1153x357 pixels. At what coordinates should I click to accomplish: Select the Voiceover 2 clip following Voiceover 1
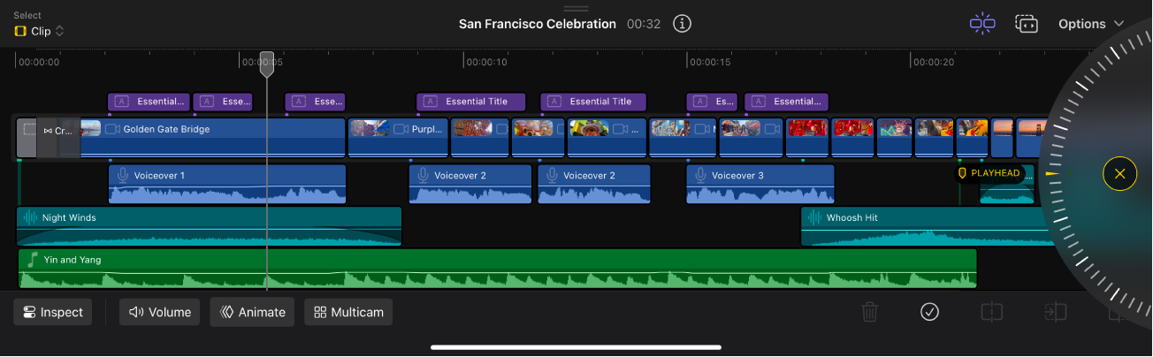coord(470,184)
